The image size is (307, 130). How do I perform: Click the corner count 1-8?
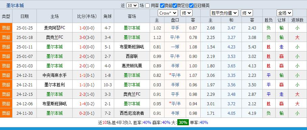point(107,75)
